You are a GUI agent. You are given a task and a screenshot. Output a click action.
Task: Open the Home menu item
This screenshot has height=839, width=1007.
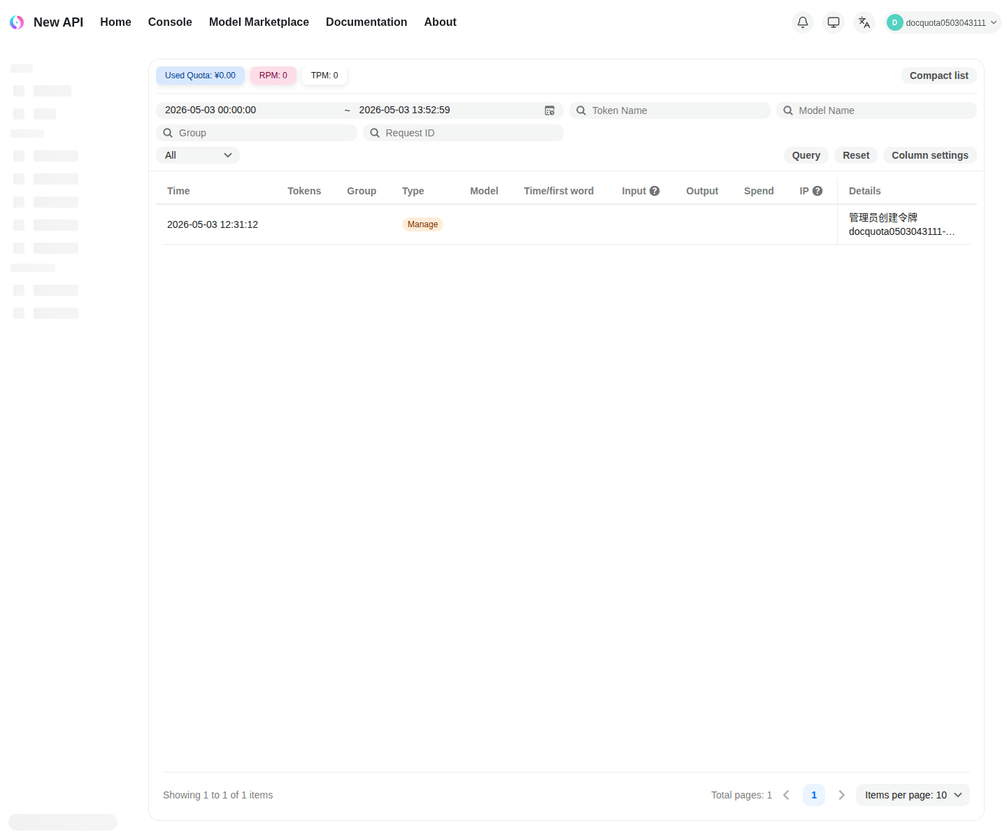pos(115,22)
